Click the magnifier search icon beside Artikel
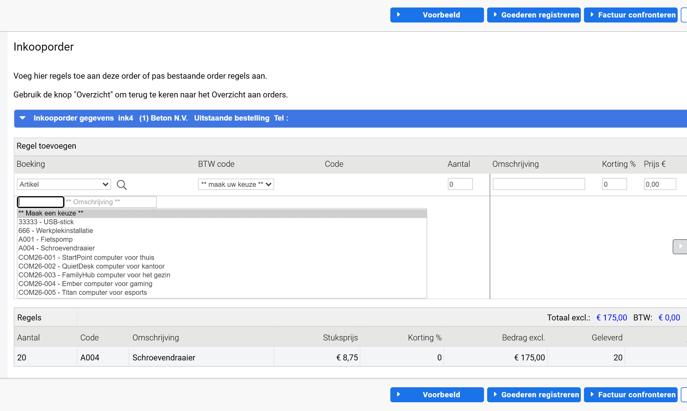Image resolution: width=687 pixels, height=411 pixels. [x=121, y=185]
